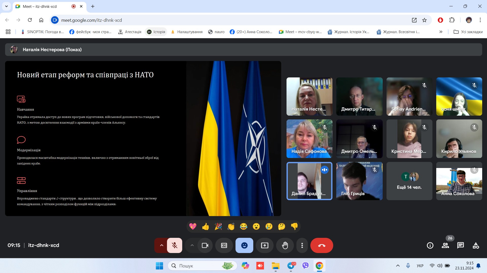Image resolution: width=487 pixels, height=273 pixels.
Task: Open the Налаштування bookmark
Action: [x=187, y=32]
